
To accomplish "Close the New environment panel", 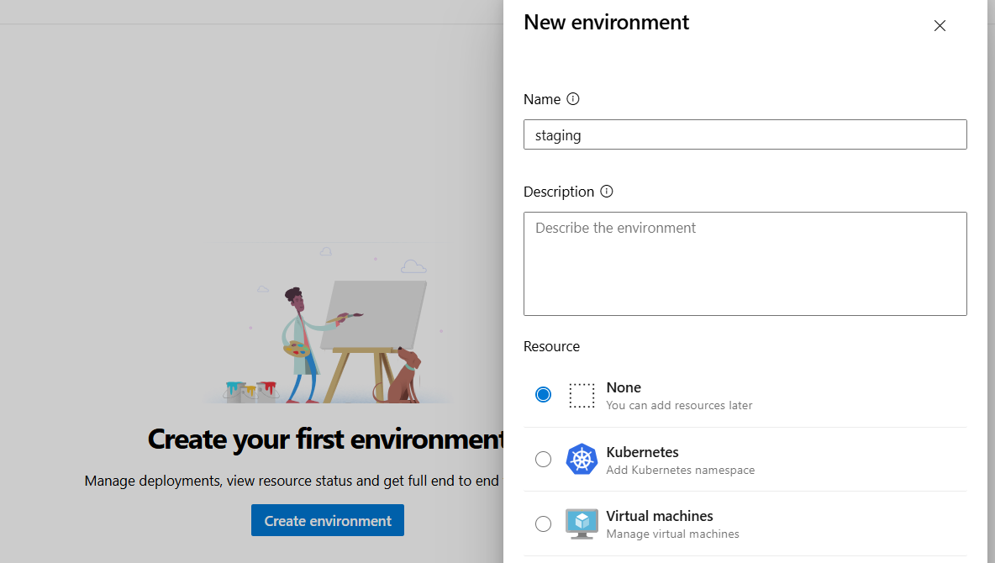I will tap(940, 26).
